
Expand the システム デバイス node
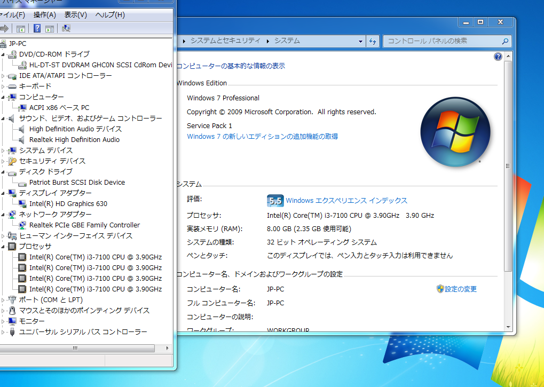[x=3, y=151]
